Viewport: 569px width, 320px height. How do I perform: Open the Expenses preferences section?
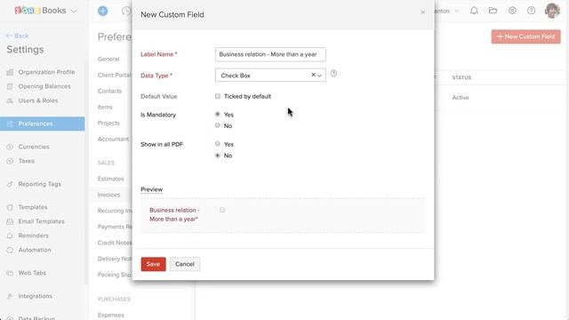click(110, 315)
